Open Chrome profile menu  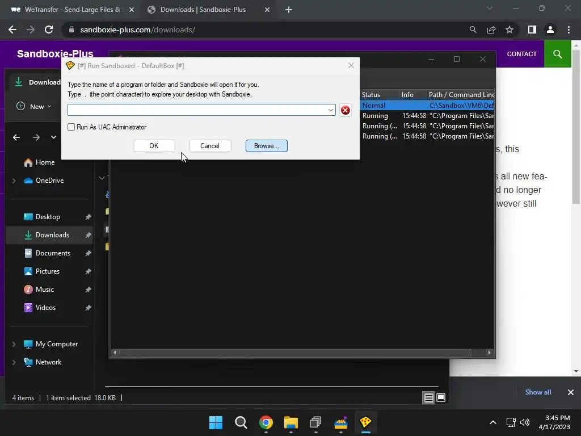coord(550,30)
